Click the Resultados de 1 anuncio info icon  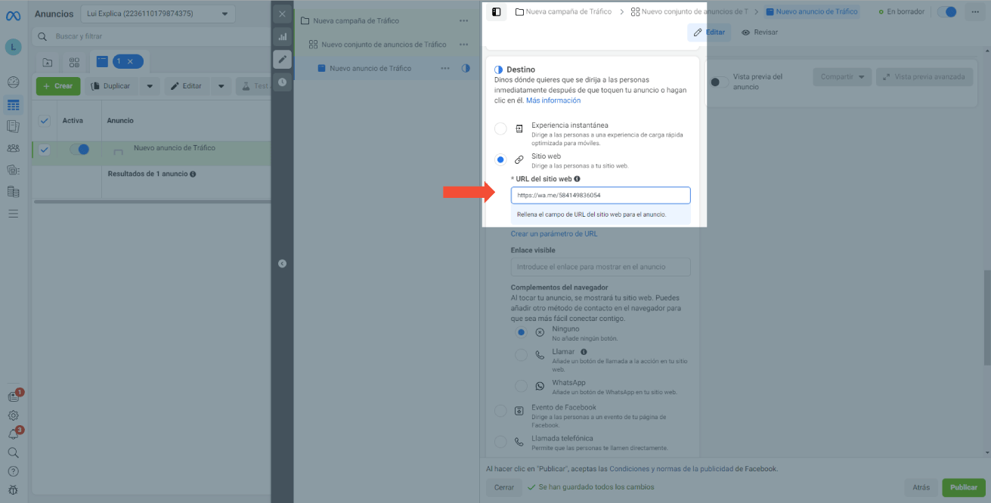193,174
